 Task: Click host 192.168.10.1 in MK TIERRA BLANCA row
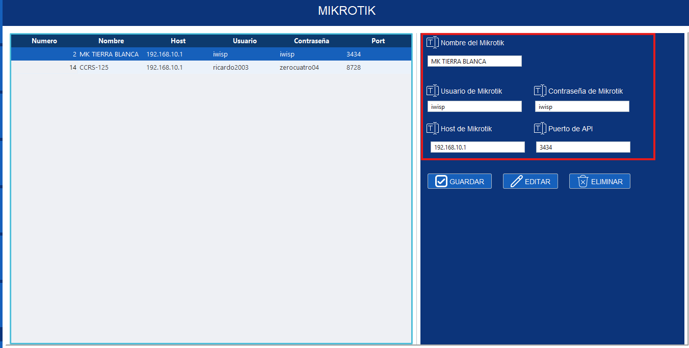point(165,54)
